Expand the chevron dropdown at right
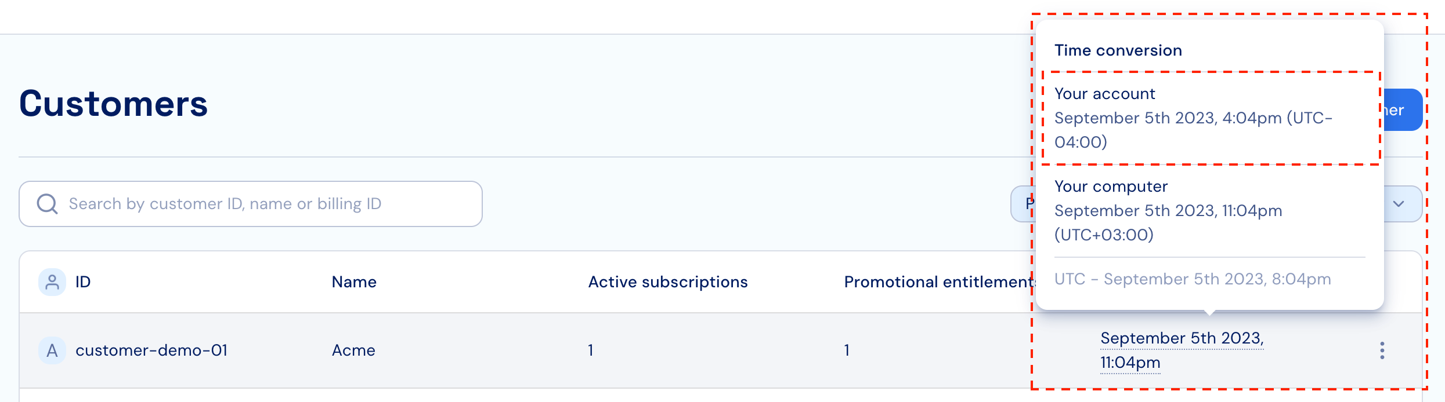 (1399, 204)
